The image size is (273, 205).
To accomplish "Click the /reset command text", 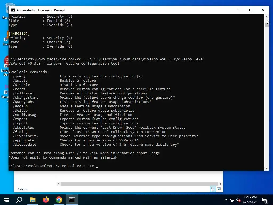I will pos(19,89).
